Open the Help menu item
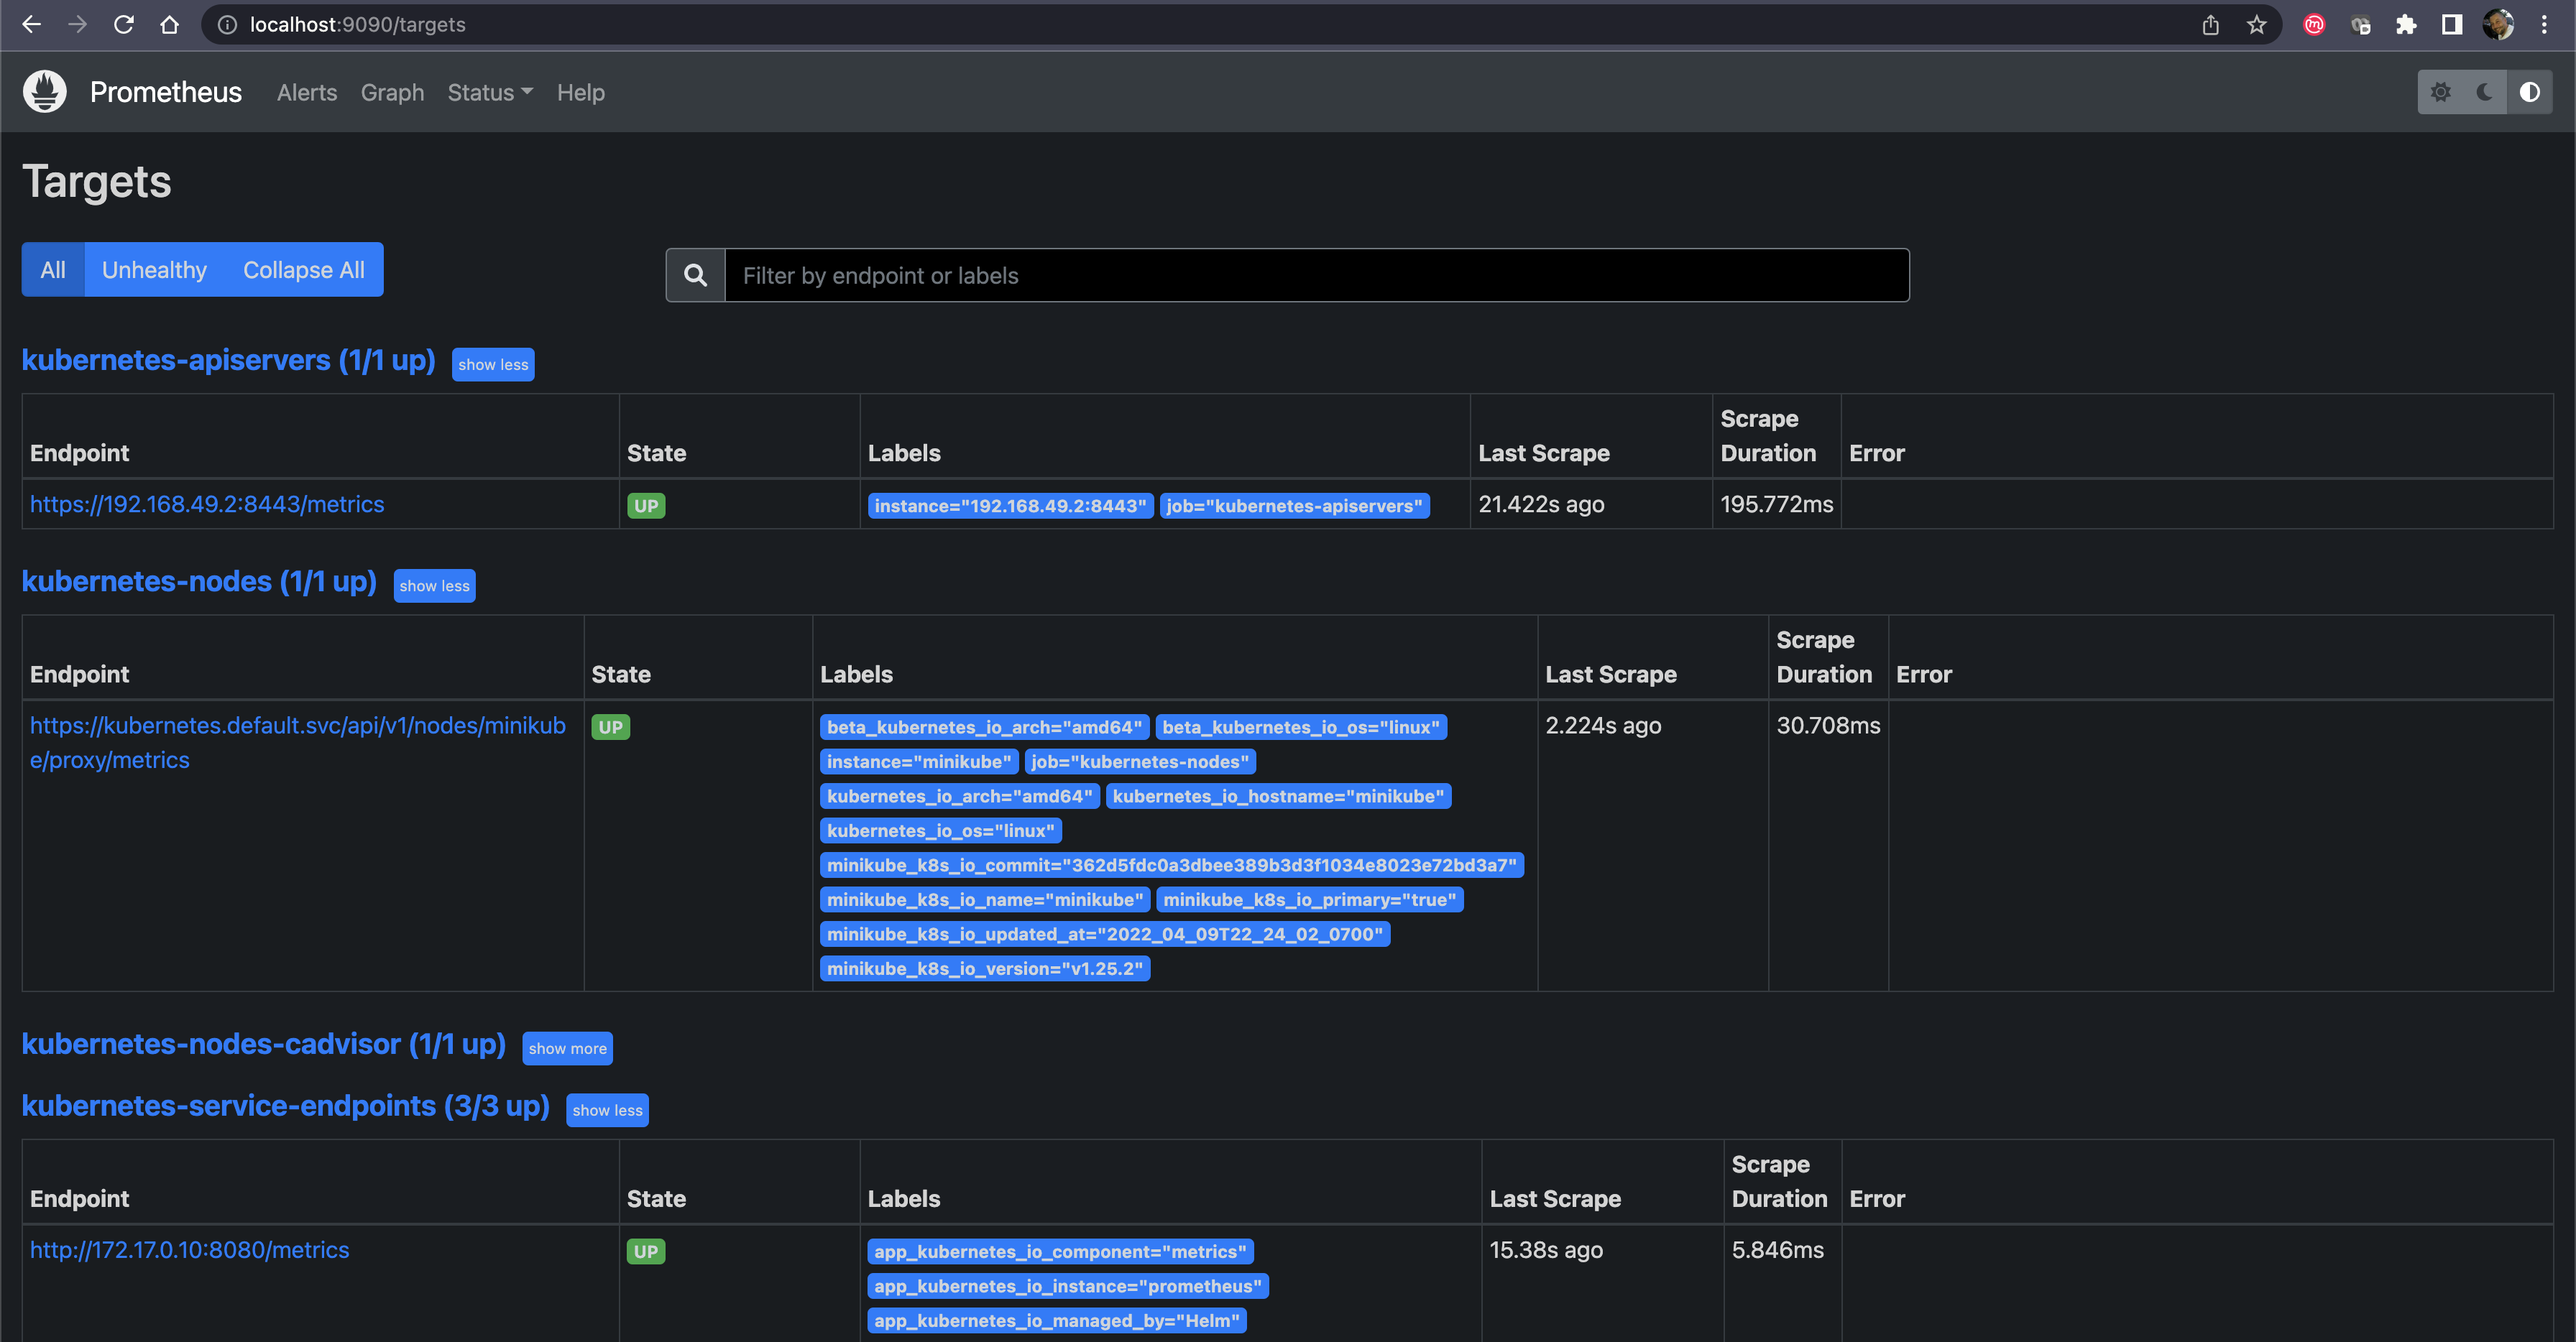Image resolution: width=2576 pixels, height=1342 pixels. (x=580, y=93)
